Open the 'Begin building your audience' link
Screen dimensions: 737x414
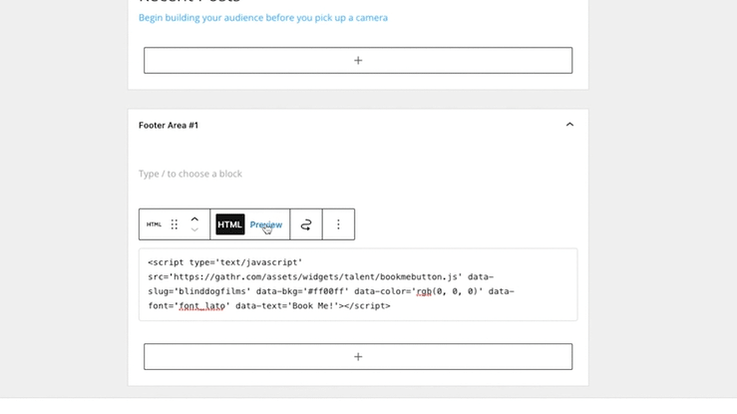(263, 18)
